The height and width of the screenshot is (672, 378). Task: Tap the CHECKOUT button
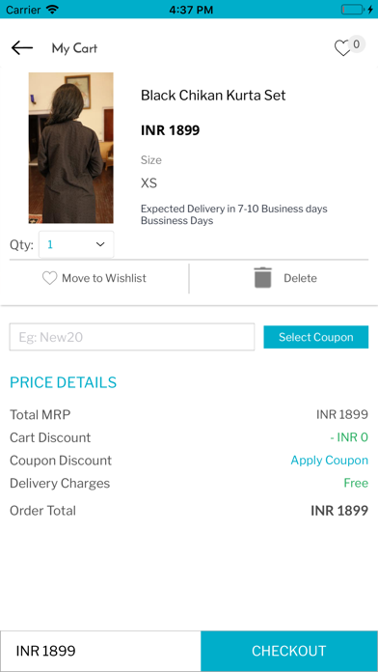289,651
